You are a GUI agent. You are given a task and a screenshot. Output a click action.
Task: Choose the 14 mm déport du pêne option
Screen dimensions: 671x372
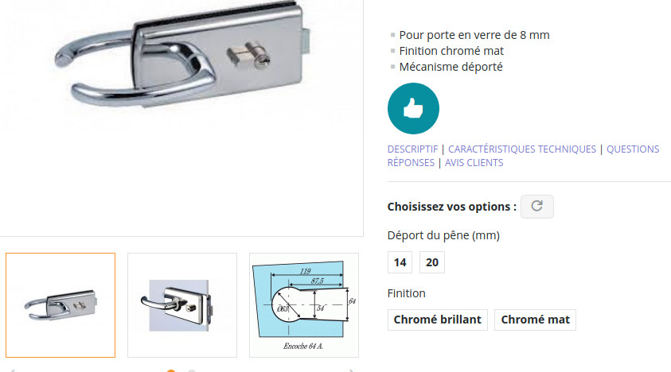pos(400,262)
